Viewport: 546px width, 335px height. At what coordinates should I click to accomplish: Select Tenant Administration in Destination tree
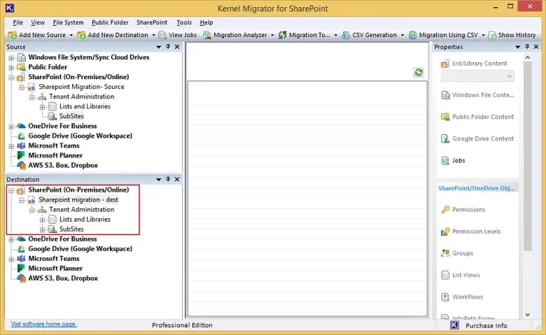(81, 210)
